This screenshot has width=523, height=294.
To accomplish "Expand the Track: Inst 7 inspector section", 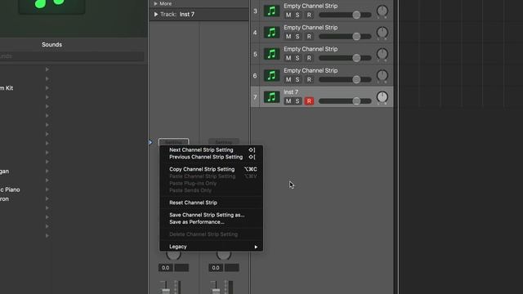I will 156,15.
